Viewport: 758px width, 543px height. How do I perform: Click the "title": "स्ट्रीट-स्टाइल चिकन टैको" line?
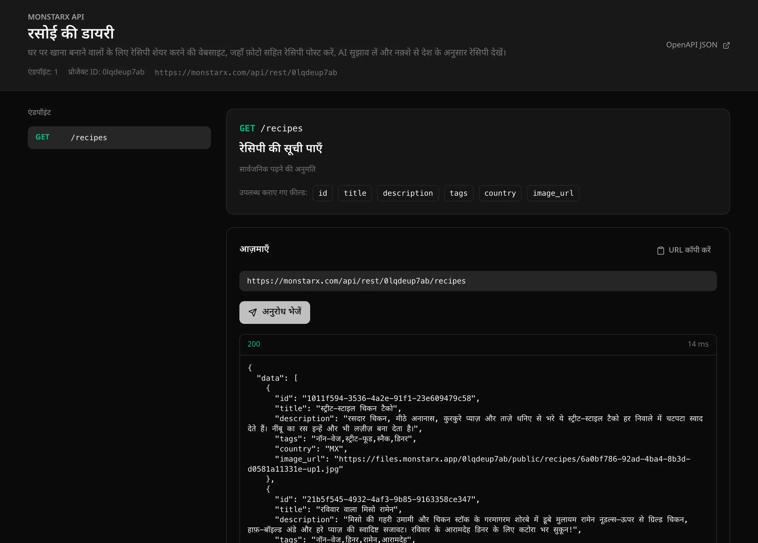coord(338,408)
